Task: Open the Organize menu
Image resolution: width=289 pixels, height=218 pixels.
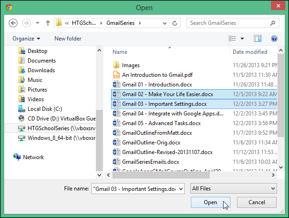Action: click(26, 39)
